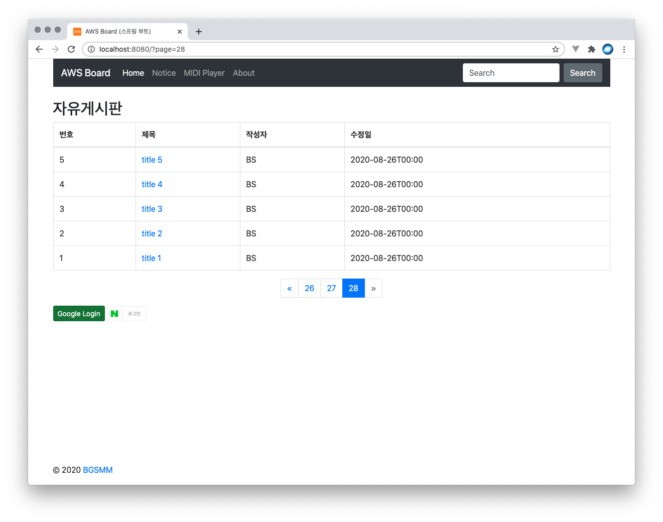Viewport: 663px width, 522px height.
Task: Focus the Search text field
Action: pos(510,73)
